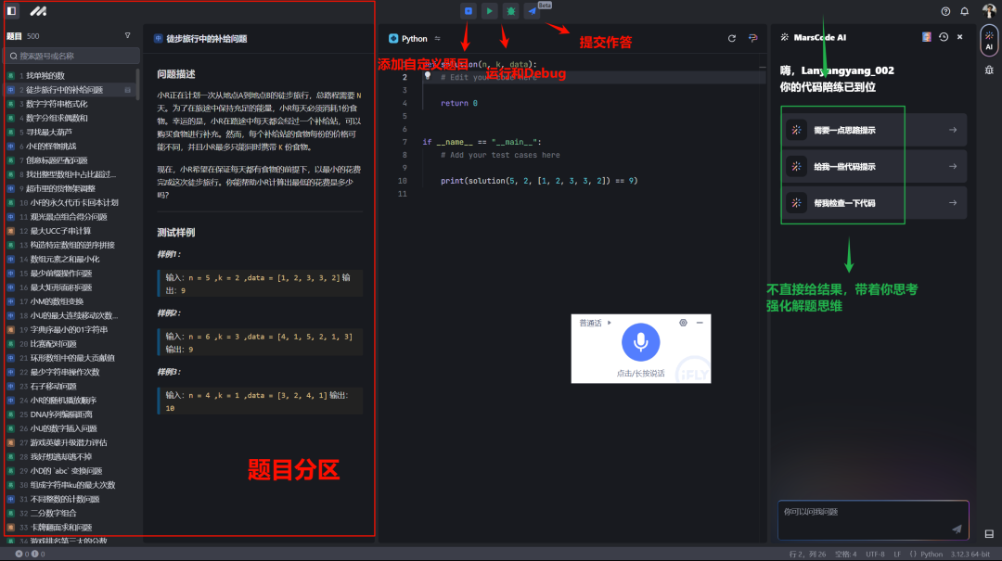The image size is (1002, 561).
Task: Change indentation via 空格: 4
Action: coord(845,554)
